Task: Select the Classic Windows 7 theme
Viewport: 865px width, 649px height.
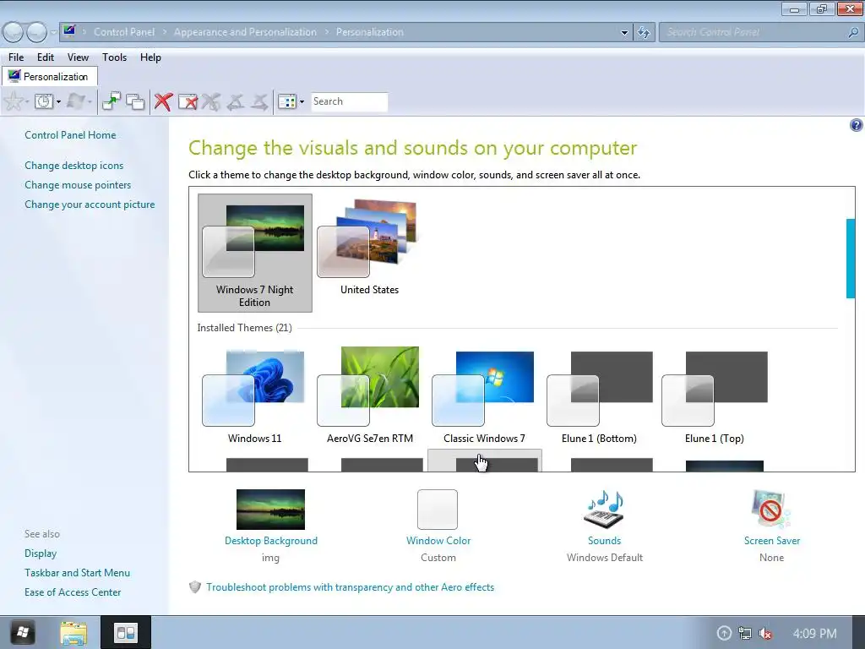Action: 484,395
